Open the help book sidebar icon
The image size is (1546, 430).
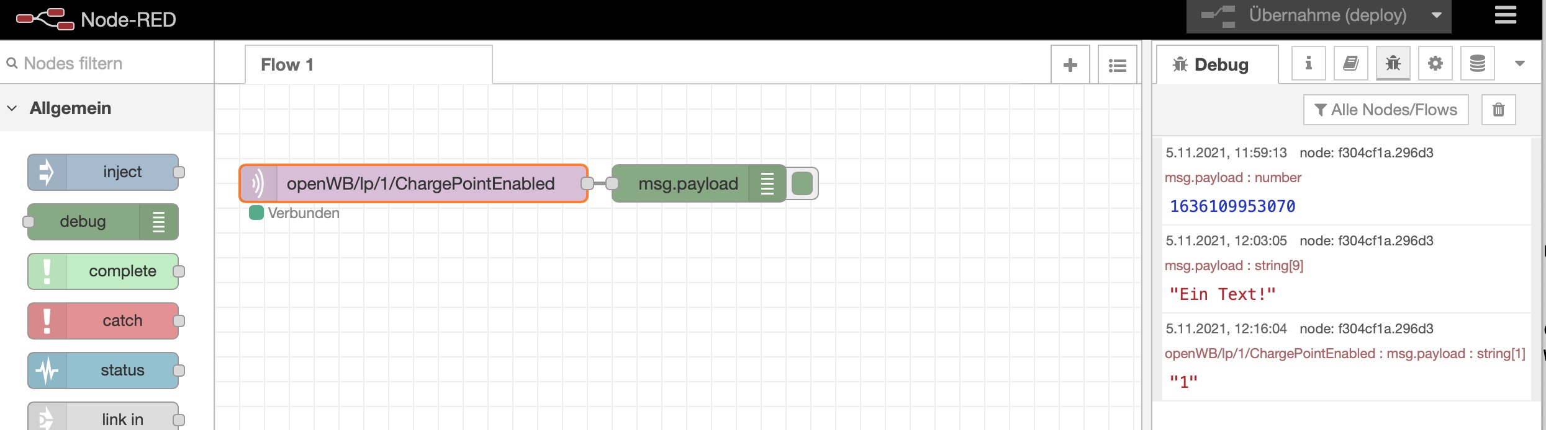1351,63
